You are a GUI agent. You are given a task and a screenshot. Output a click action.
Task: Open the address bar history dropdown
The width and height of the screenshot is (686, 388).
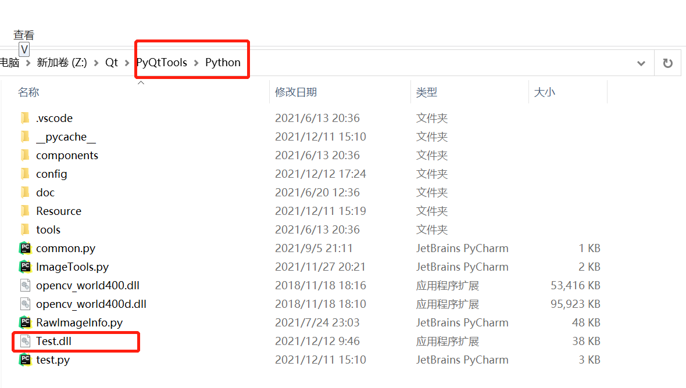click(x=641, y=63)
